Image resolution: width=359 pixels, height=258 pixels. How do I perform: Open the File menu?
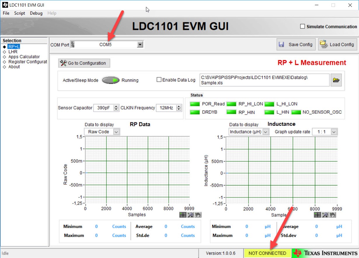pos(6,13)
